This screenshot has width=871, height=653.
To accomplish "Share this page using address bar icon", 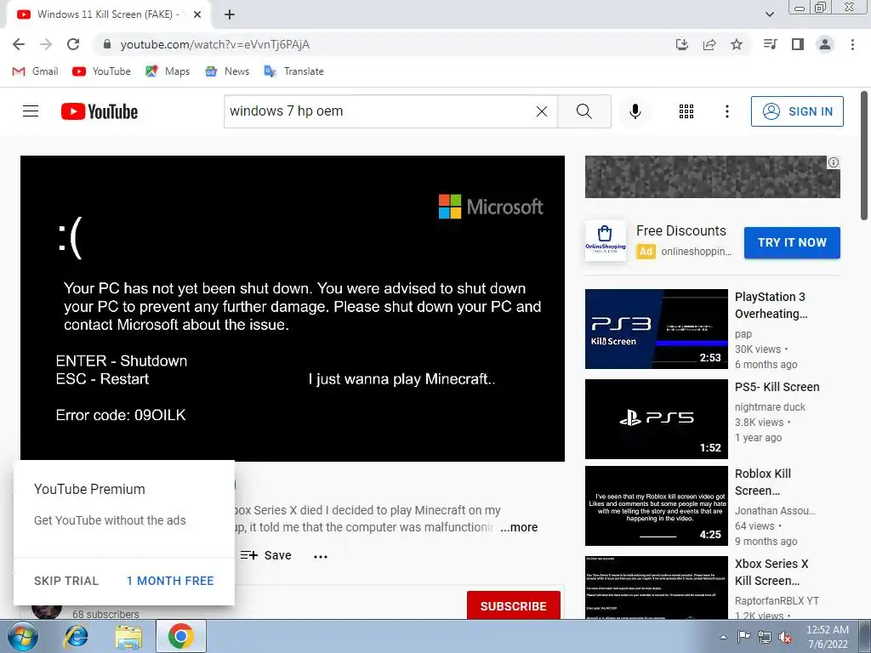I will coord(709,44).
